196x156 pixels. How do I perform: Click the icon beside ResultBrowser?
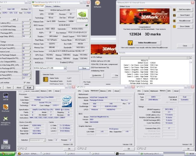(x=174, y=21)
